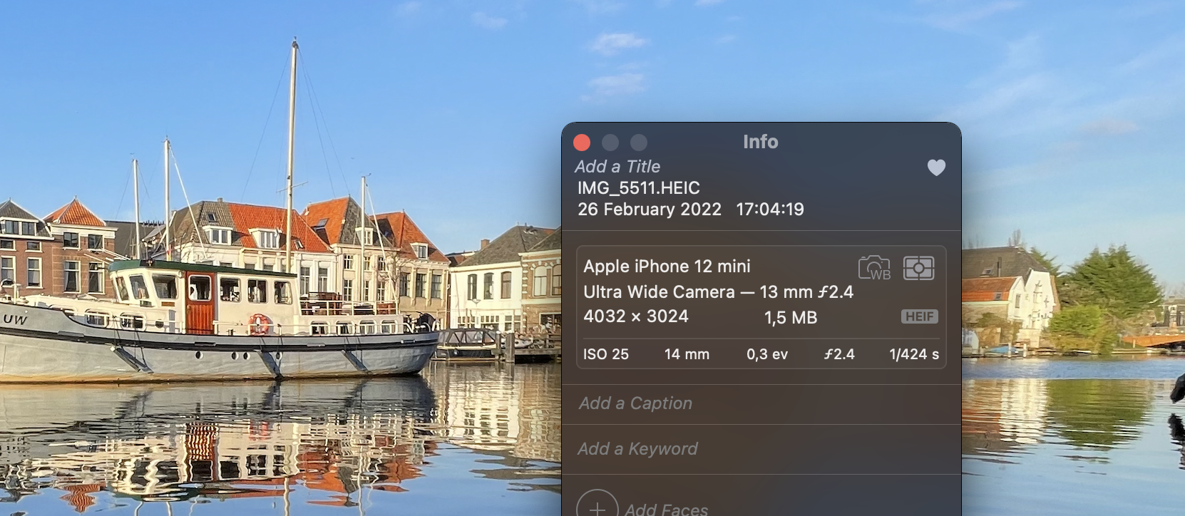The image size is (1185, 516).
Task: Click the Add a Title field
Action: point(617,167)
